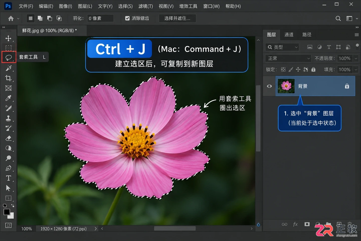The image size is (361, 241).
Task: Add a layer style with fx icon
Action: (x=296, y=224)
